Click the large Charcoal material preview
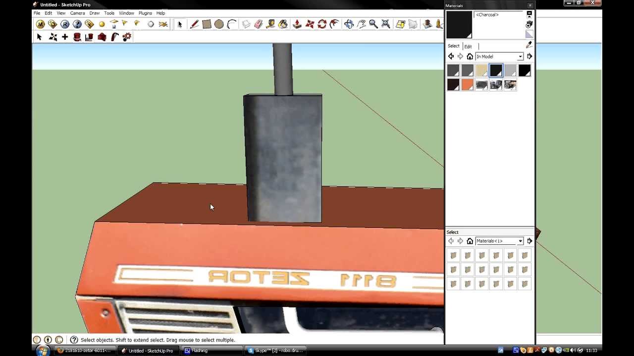This screenshot has height=356, width=634. click(x=459, y=25)
